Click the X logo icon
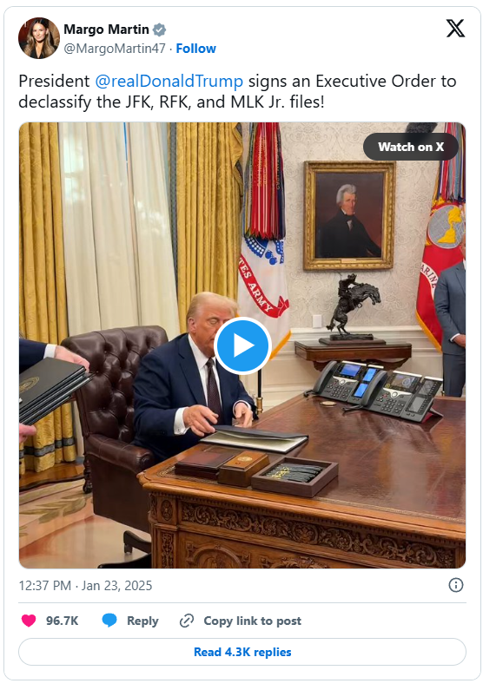The width and height of the screenshot is (483, 690). click(x=455, y=29)
